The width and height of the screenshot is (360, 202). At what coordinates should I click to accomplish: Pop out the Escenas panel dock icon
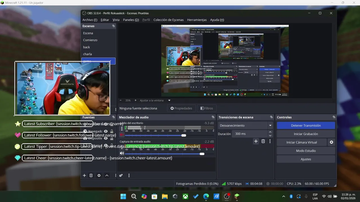coord(113,26)
